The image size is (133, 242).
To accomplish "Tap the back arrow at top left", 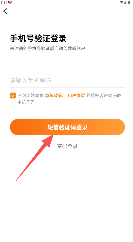I will tap(5, 11).
